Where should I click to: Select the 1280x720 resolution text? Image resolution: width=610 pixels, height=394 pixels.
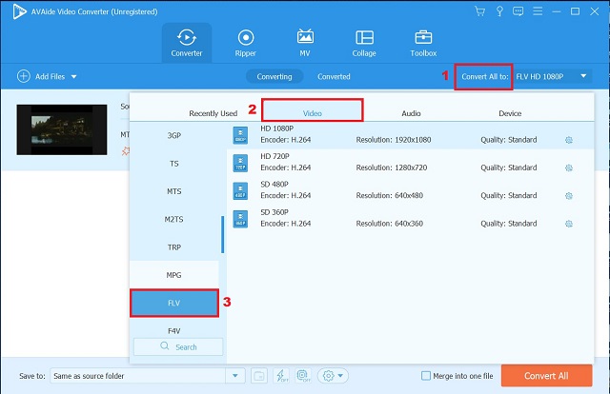(x=411, y=167)
